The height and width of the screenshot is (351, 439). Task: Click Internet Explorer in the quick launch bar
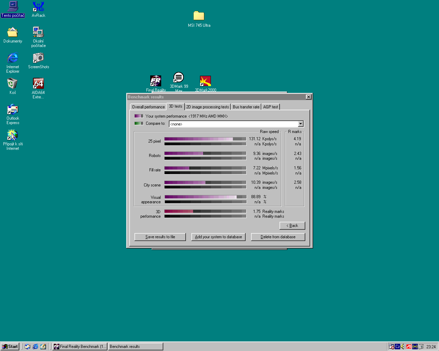pyautogui.click(x=35, y=347)
